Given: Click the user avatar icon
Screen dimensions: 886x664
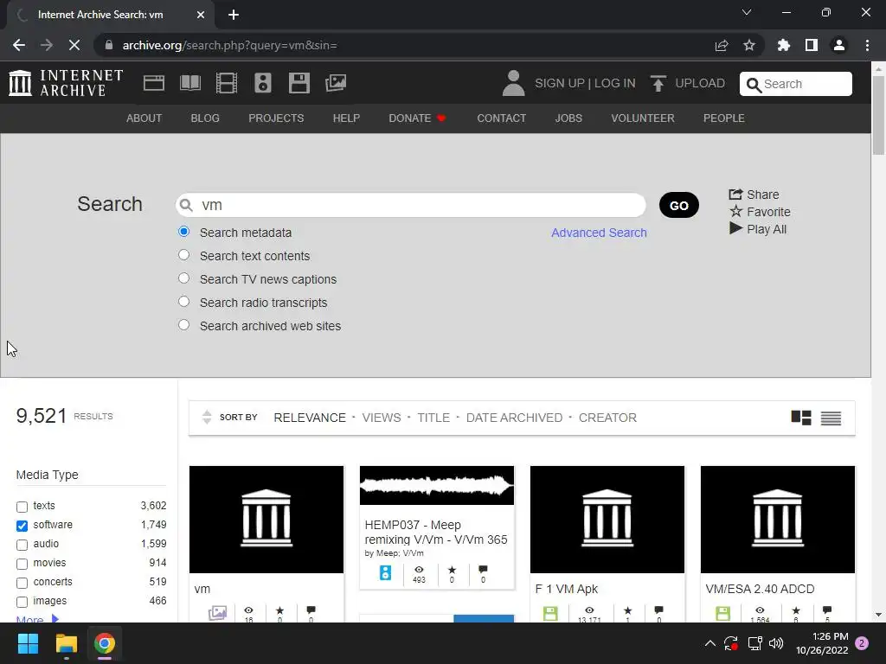Looking at the screenshot, I should [513, 83].
